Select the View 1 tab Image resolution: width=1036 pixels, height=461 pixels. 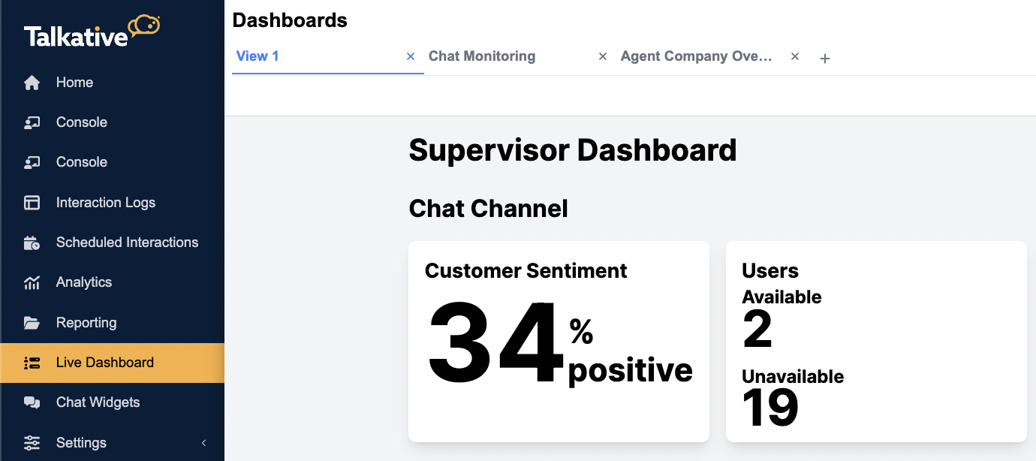257,56
